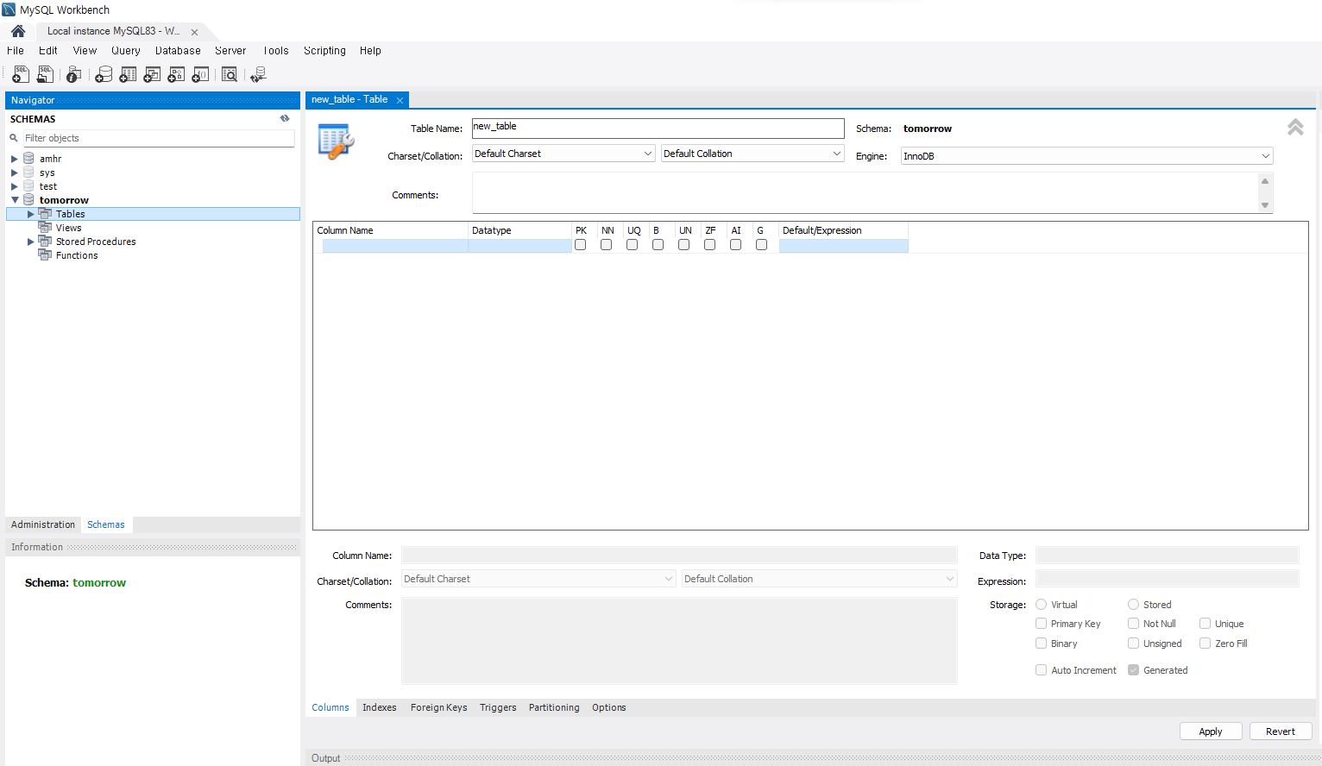The width and height of the screenshot is (1322, 766).
Task: Open the Engine InnoDB dropdown
Action: click(1087, 156)
